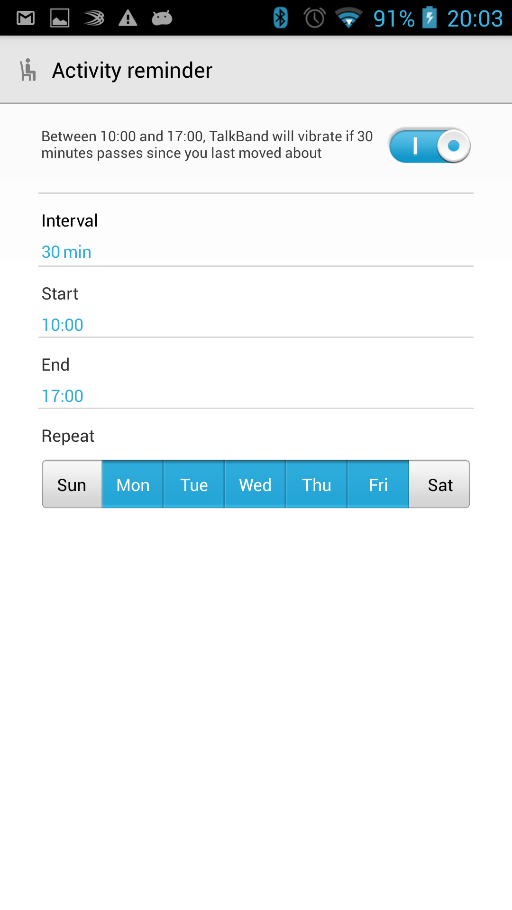Deselect Fri in repeat days
The image size is (512, 910).
[378, 484]
